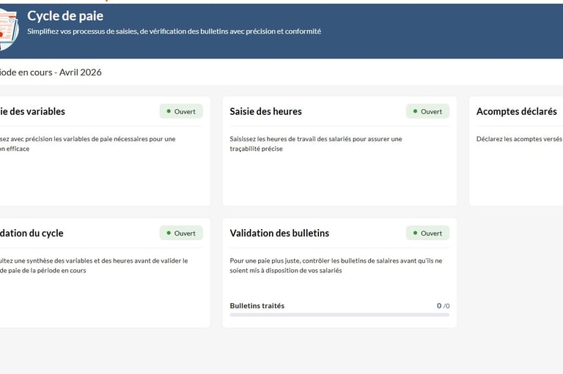563x374 pixels.
Task: Open the Validation des bulletins card title
Action: click(x=279, y=233)
